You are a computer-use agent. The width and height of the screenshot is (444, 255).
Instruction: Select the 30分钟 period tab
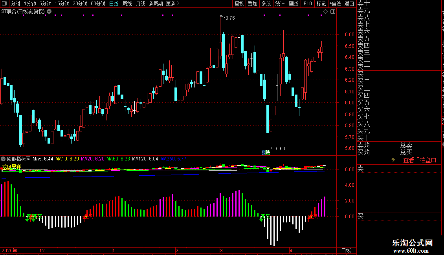pyautogui.click(x=80, y=4)
